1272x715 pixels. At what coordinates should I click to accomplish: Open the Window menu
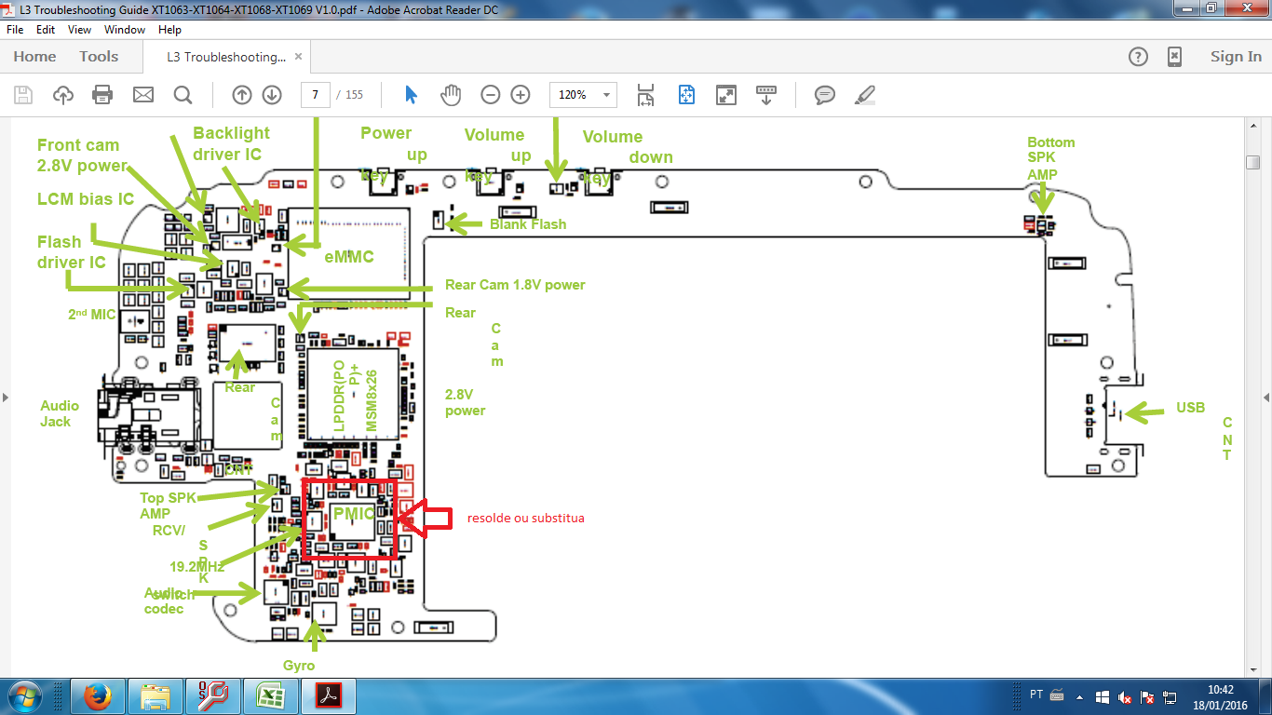pyautogui.click(x=124, y=30)
